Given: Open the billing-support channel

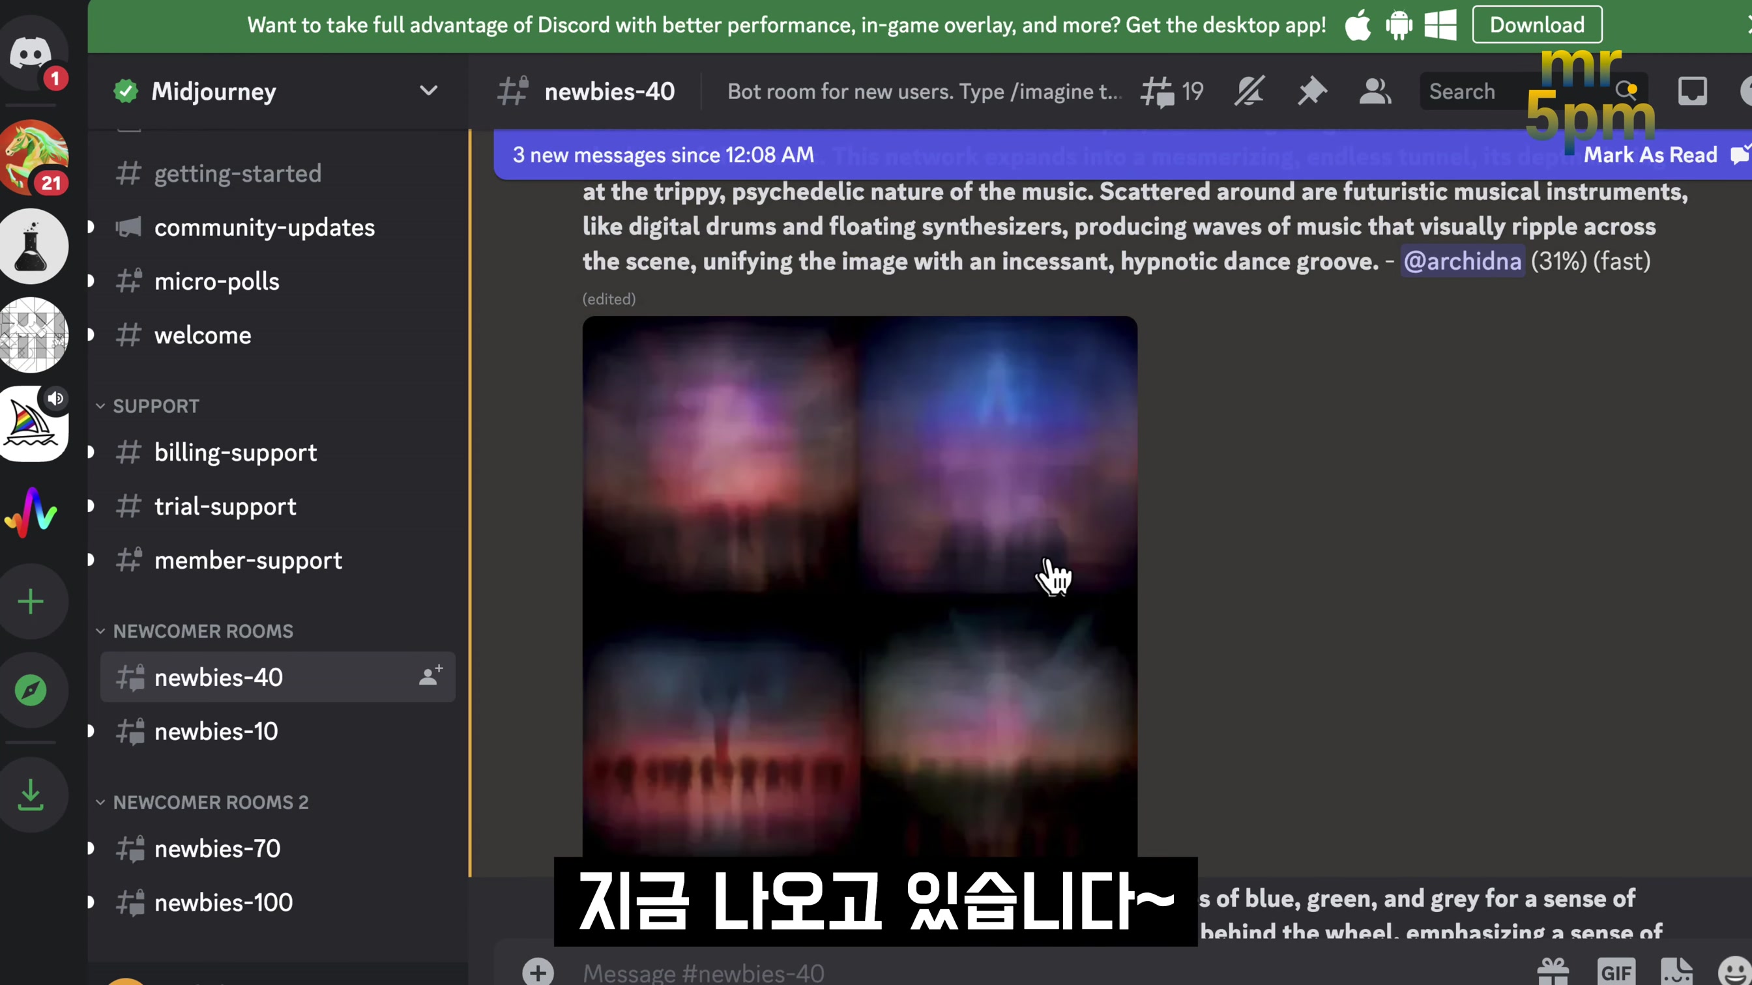Looking at the screenshot, I should point(278,452).
